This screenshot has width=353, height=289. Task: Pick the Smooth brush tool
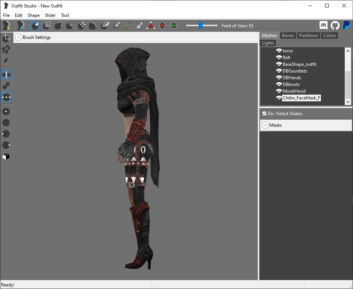pyautogui.click(x=93, y=25)
